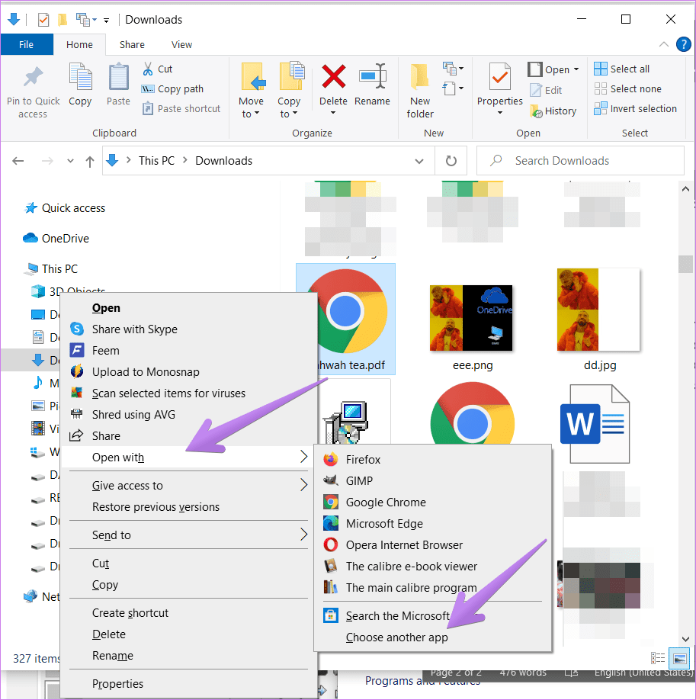Click the vertical scrollbar thumb in file pane
This screenshot has width=696, height=700.
click(685, 264)
